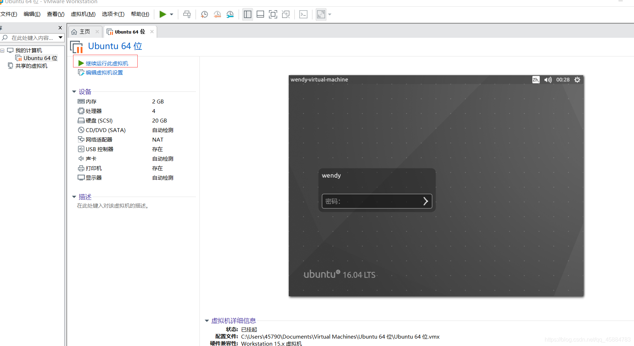Click the volume speaker icon in guest
Viewport: 634px width, 346px height.
pyautogui.click(x=548, y=80)
